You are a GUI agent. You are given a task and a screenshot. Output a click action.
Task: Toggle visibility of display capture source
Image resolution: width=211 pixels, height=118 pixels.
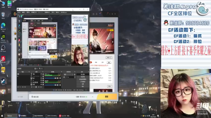pyautogui.click(x=41, y=82)
